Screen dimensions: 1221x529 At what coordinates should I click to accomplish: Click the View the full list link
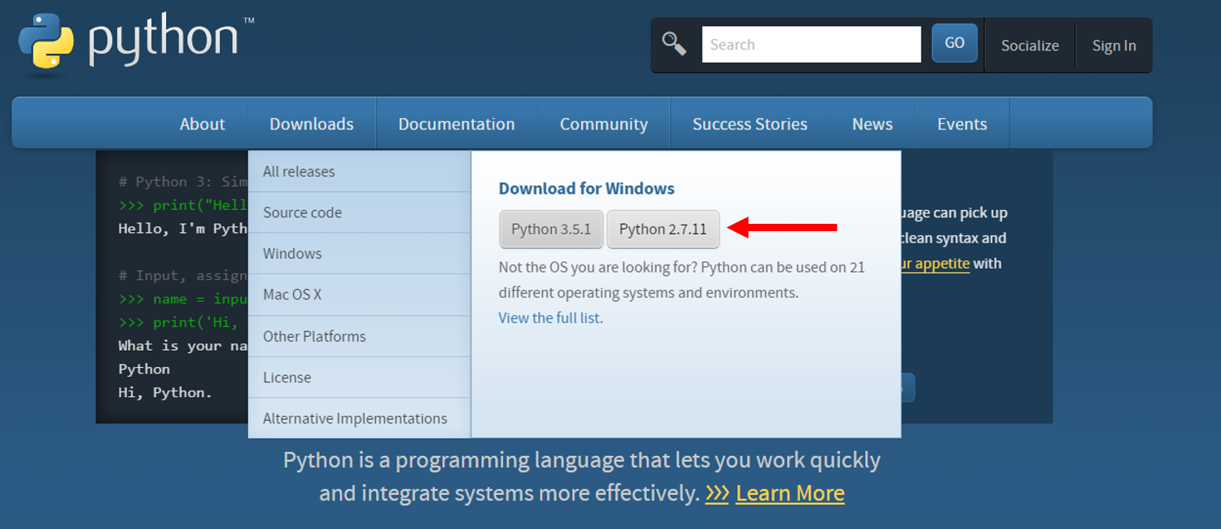[x=549, y=318]
